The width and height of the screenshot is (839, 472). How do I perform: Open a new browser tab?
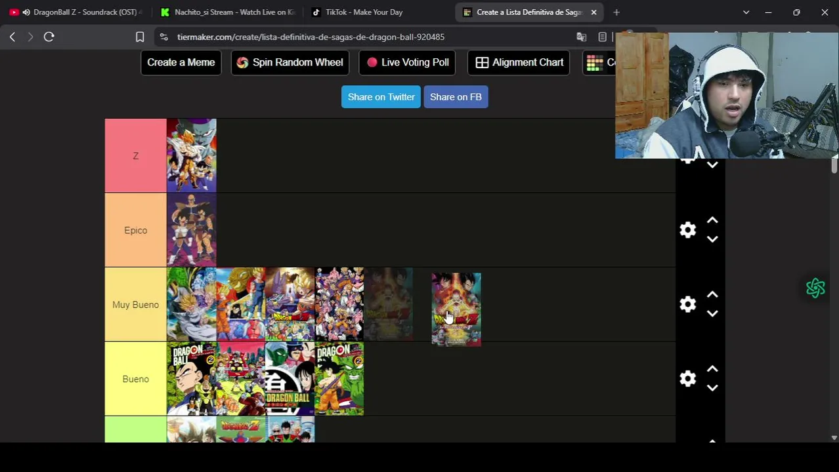(616, 12)
